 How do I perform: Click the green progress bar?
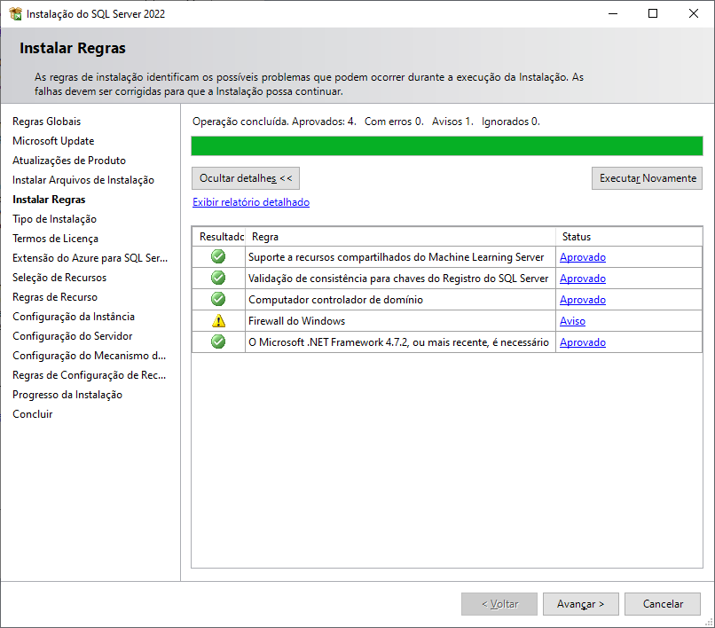point(446,146)
